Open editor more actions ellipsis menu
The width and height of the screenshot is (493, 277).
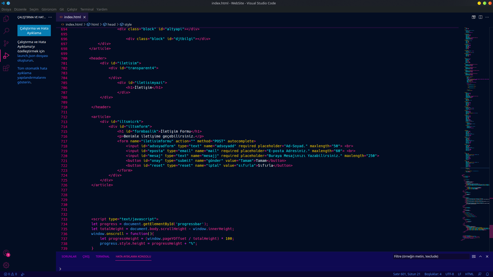point(487,17)
